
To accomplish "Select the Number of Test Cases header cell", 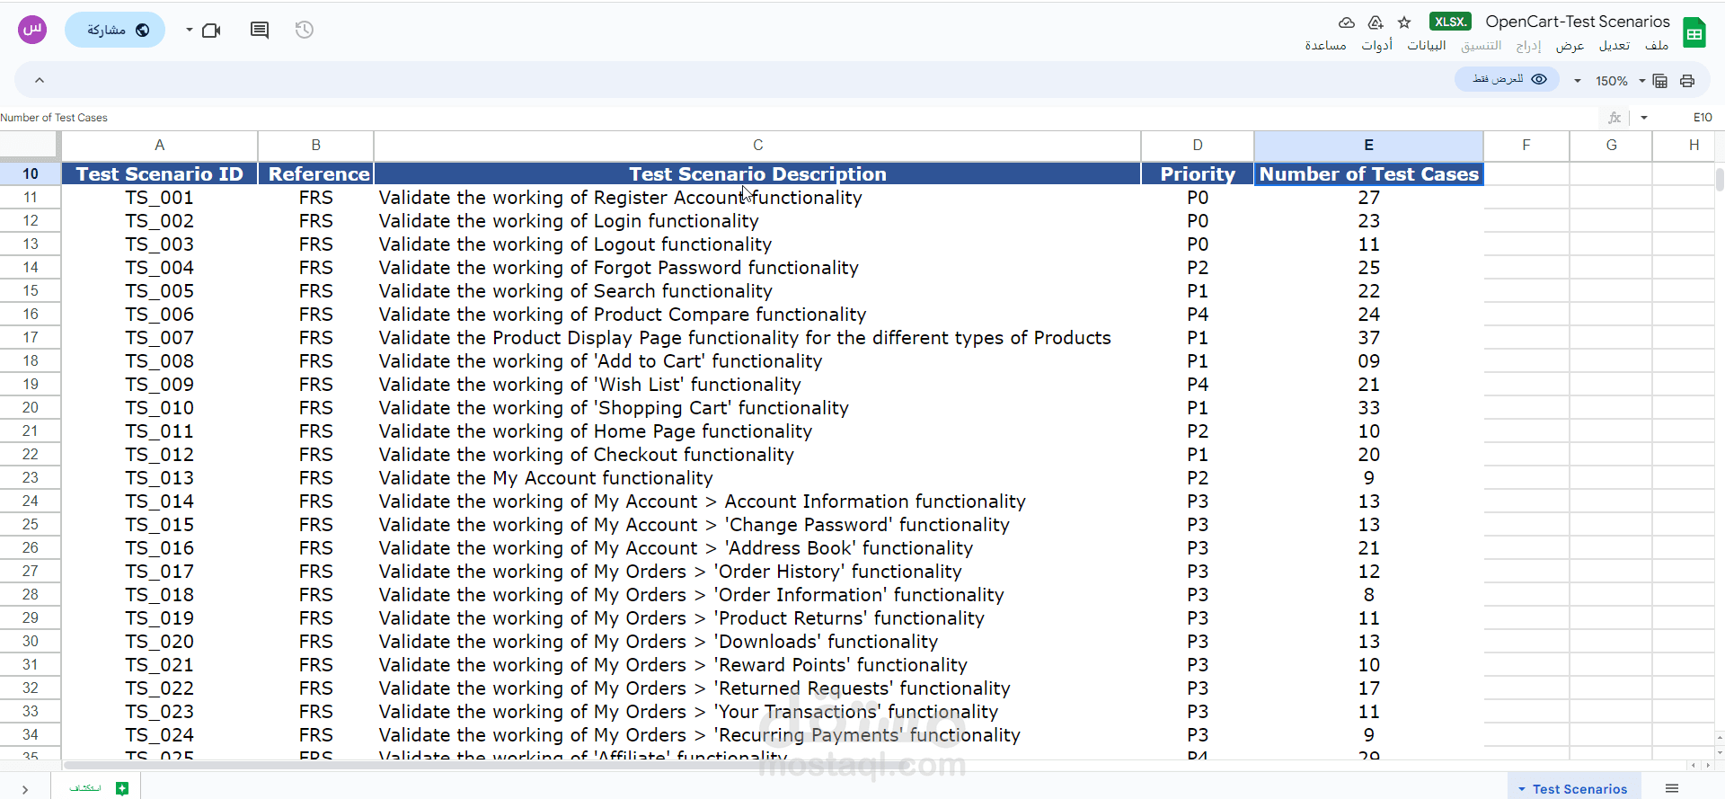I will click(x=1368, y=173).
